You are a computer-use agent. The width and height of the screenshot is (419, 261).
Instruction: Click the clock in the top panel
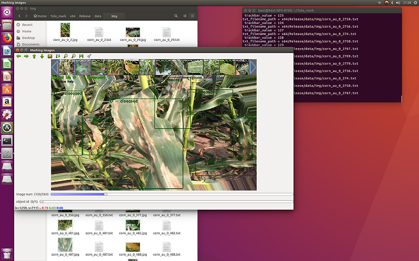407,3
